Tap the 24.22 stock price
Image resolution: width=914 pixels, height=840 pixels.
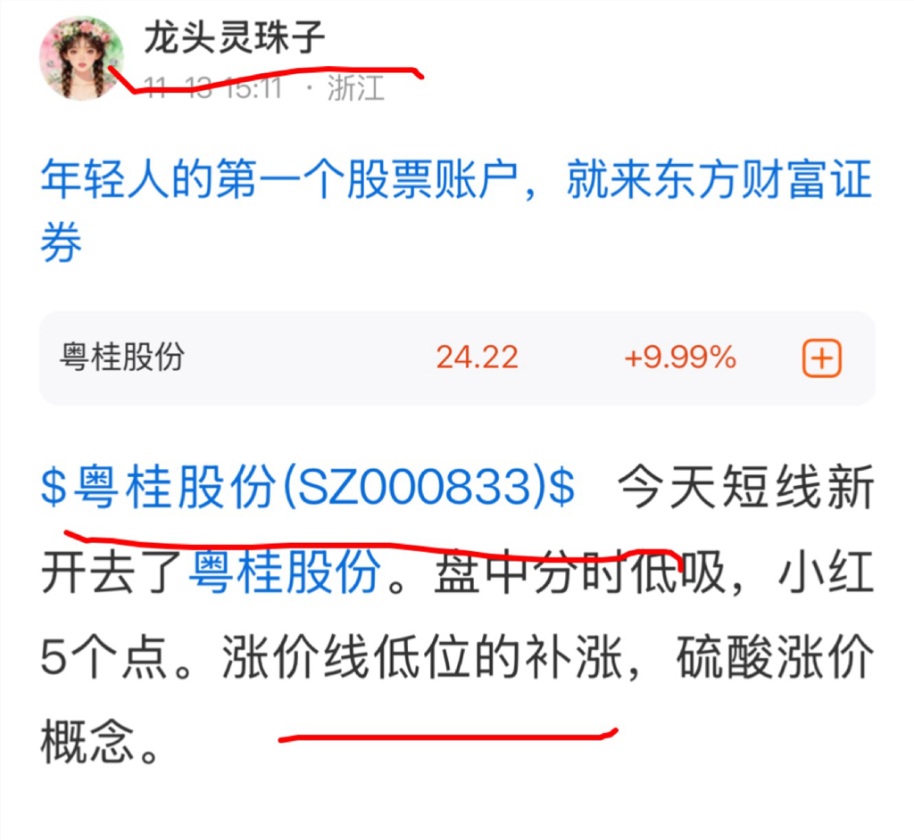click(478, 357)
